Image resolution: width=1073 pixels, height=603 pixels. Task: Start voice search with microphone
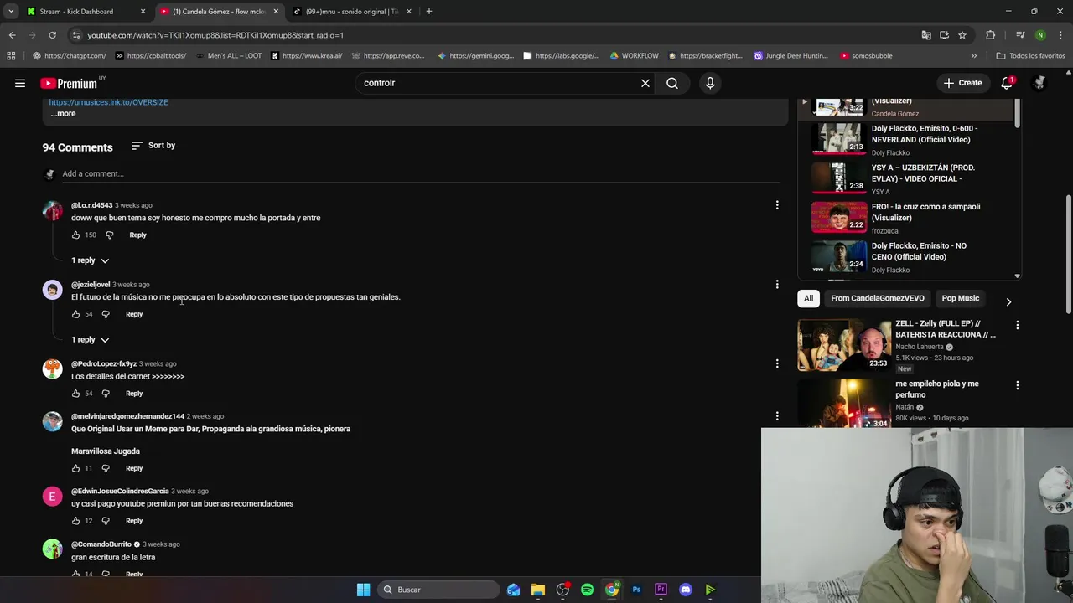pyautogui.click(x=710, y=83)
